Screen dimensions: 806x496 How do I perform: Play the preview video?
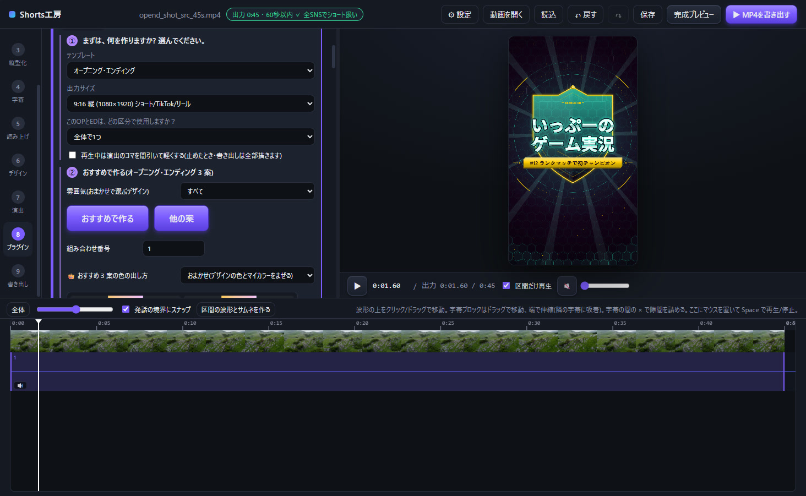tap(357, 286)
